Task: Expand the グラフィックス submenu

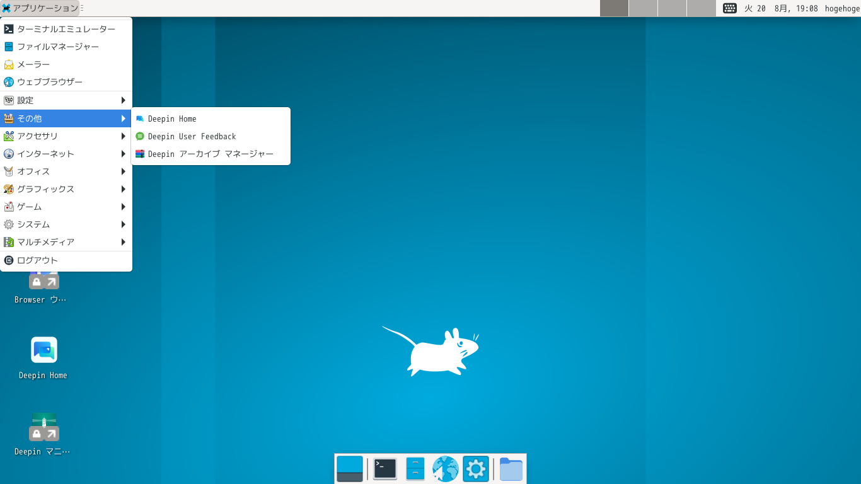Action: [x=66, y=189]
